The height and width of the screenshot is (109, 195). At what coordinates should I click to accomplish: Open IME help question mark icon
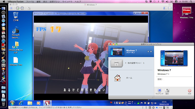[x=126, y=103]
